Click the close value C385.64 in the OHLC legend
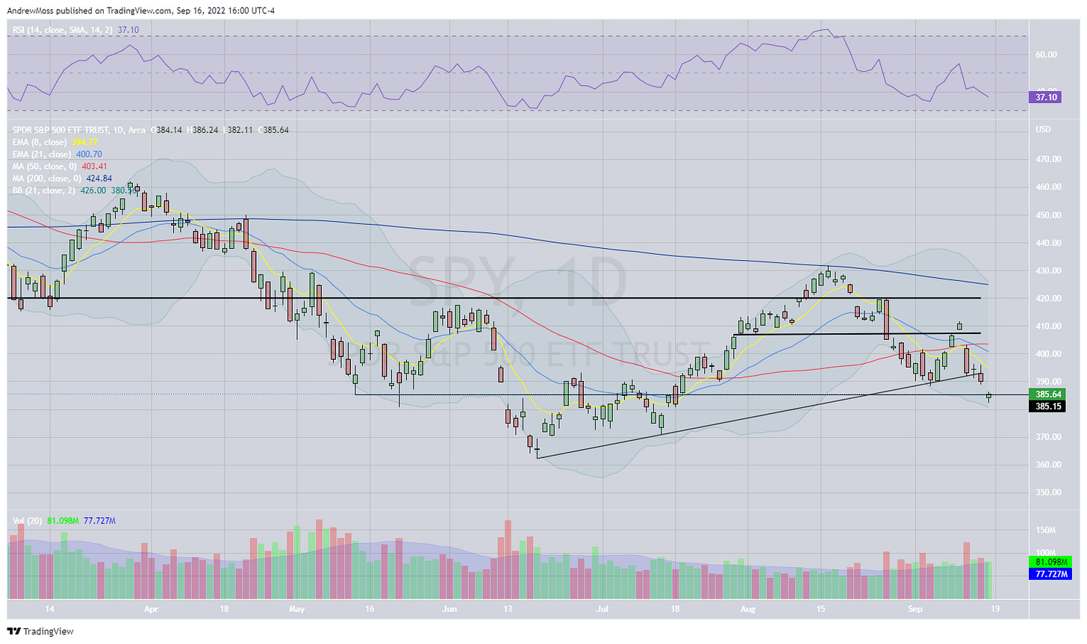The image size is (1087, 644). [x=272, y=130]
